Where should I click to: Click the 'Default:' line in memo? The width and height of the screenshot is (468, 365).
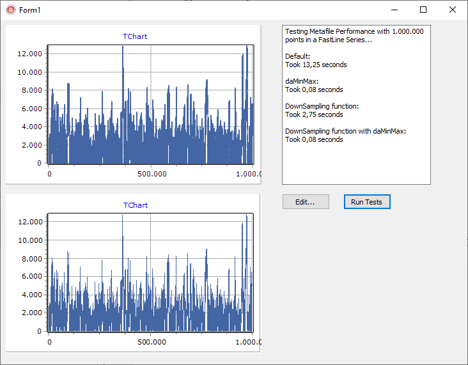pos(297,56)
